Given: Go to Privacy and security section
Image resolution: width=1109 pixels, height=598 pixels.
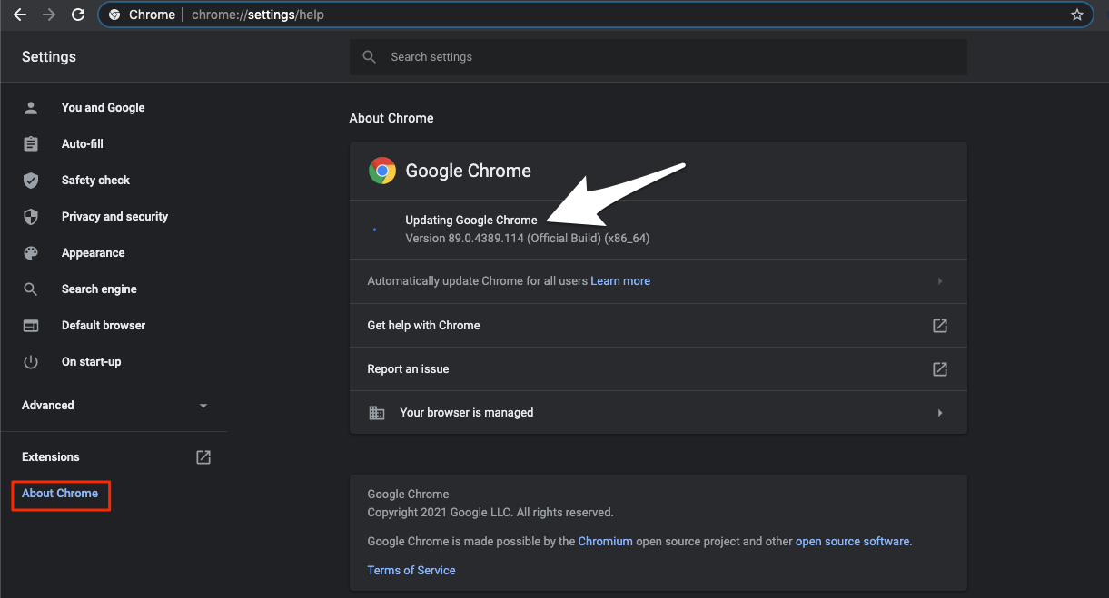Looking at the screenshot, I should pyautogui.click(x=114, y=217).
